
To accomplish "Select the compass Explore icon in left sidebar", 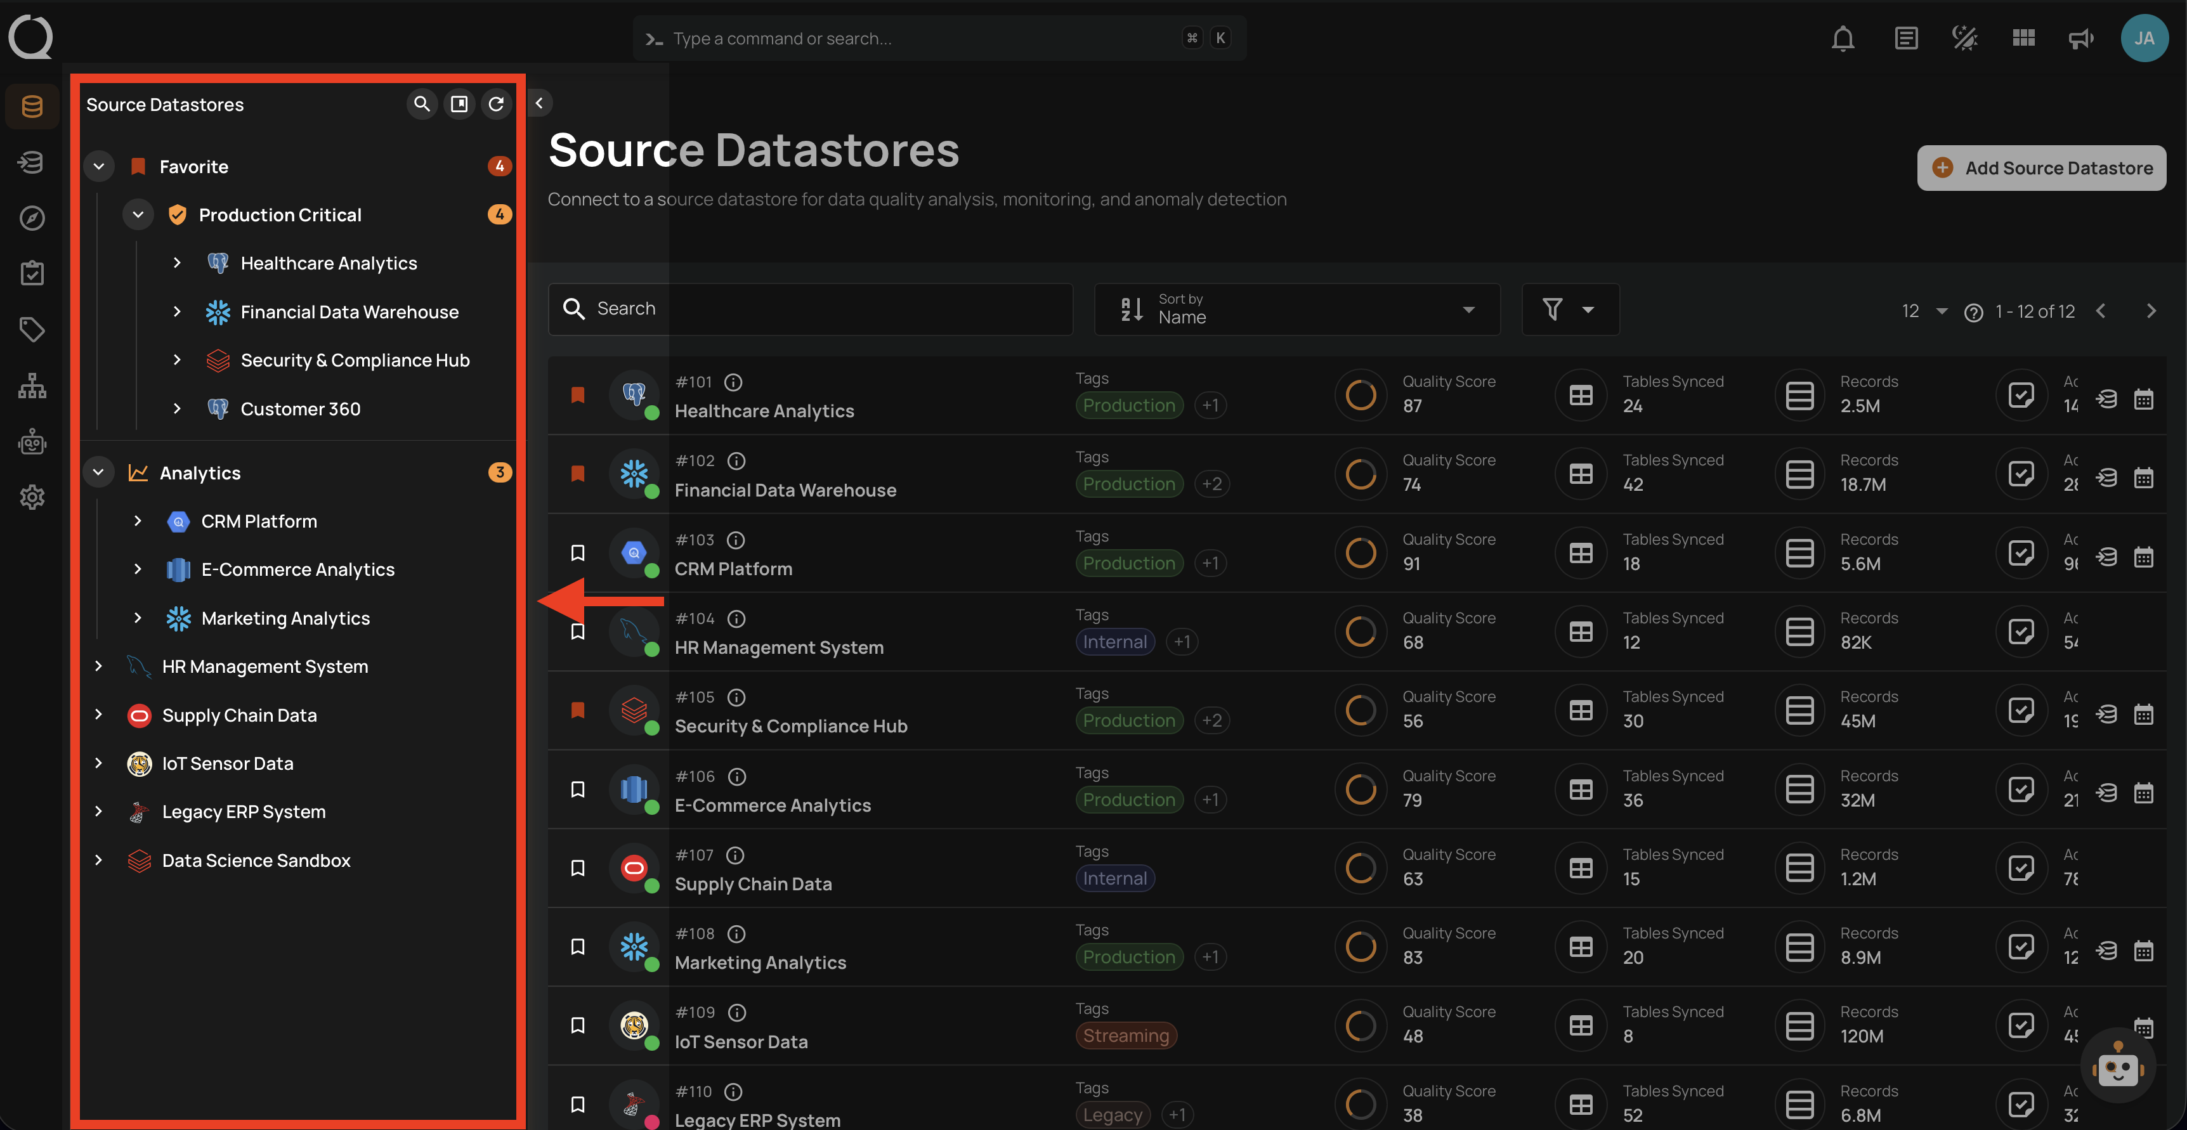I will [x=32, y=218].
